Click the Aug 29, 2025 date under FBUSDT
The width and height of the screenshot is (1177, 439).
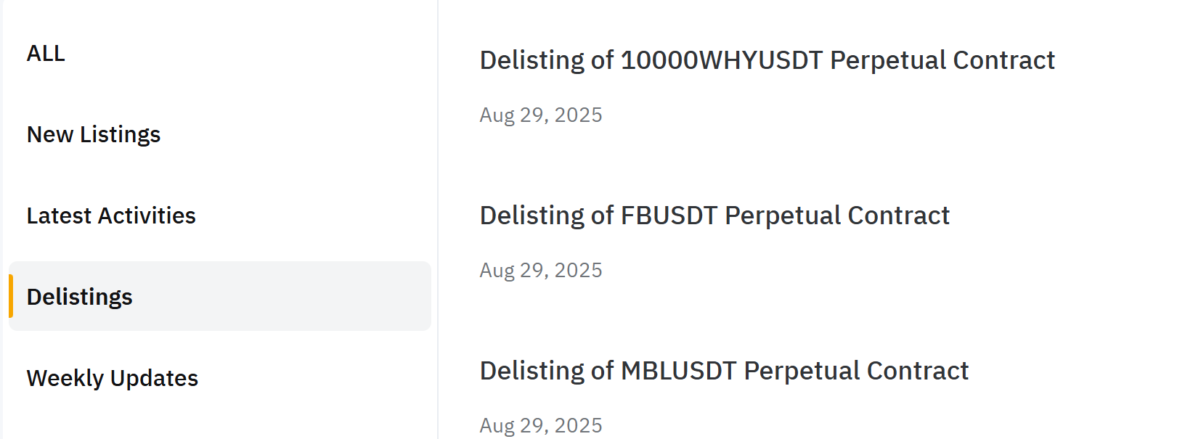point(541,269)
